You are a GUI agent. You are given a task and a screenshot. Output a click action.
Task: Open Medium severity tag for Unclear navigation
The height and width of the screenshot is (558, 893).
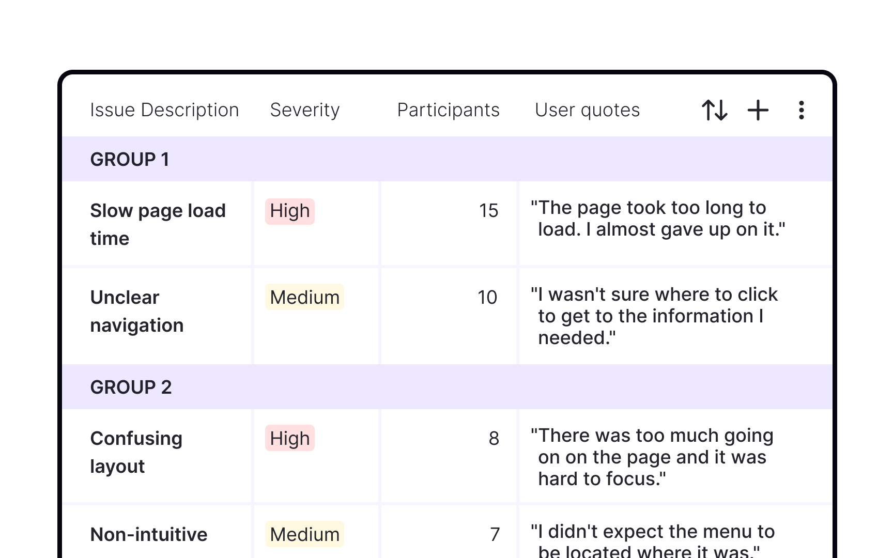pyautogui.click(x=304, y=298)
